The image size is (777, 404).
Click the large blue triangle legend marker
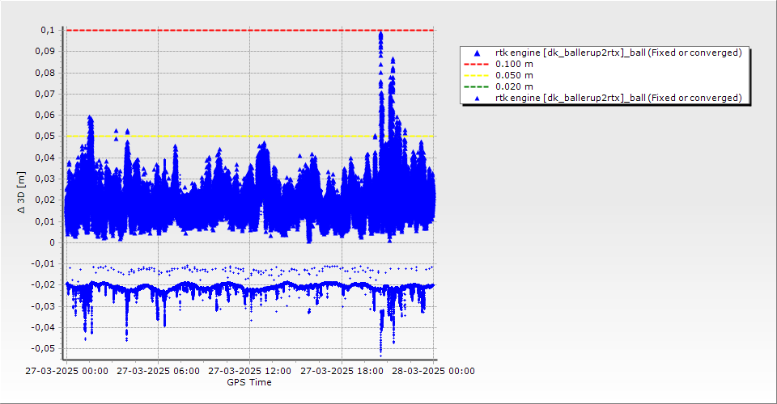pos(478,53)
